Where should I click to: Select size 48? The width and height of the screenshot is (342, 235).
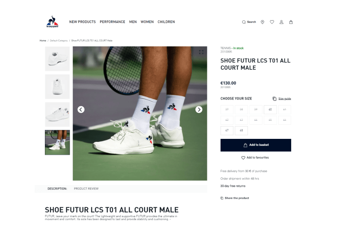tap(241, 130)
